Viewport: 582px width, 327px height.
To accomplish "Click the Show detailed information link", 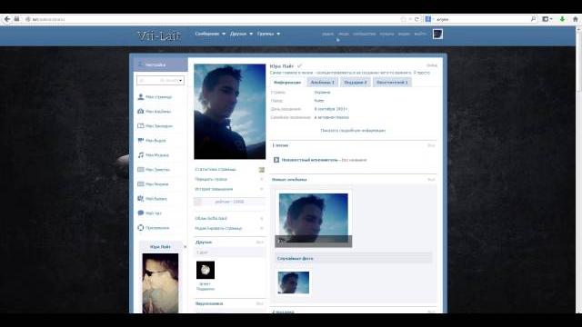I will (353, 131).
